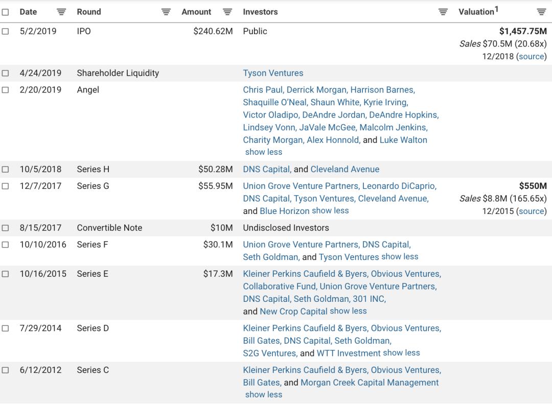Open Bill Gates in Series D row

261,341
